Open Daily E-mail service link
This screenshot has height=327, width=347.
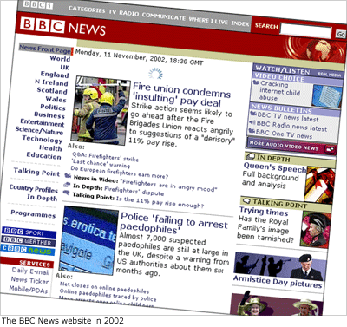coord(31,271)
